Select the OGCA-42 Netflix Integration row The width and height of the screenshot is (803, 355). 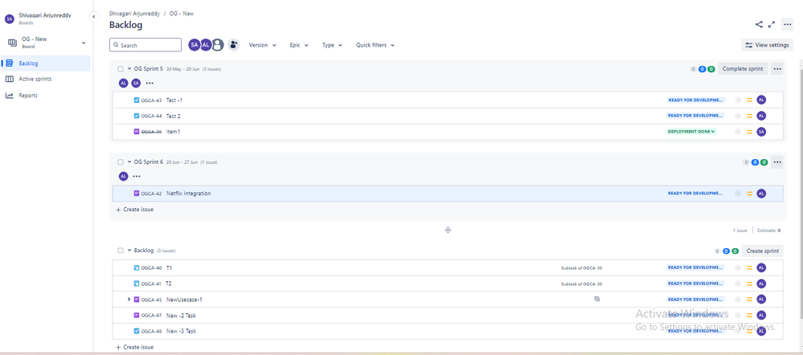[447, 194]
